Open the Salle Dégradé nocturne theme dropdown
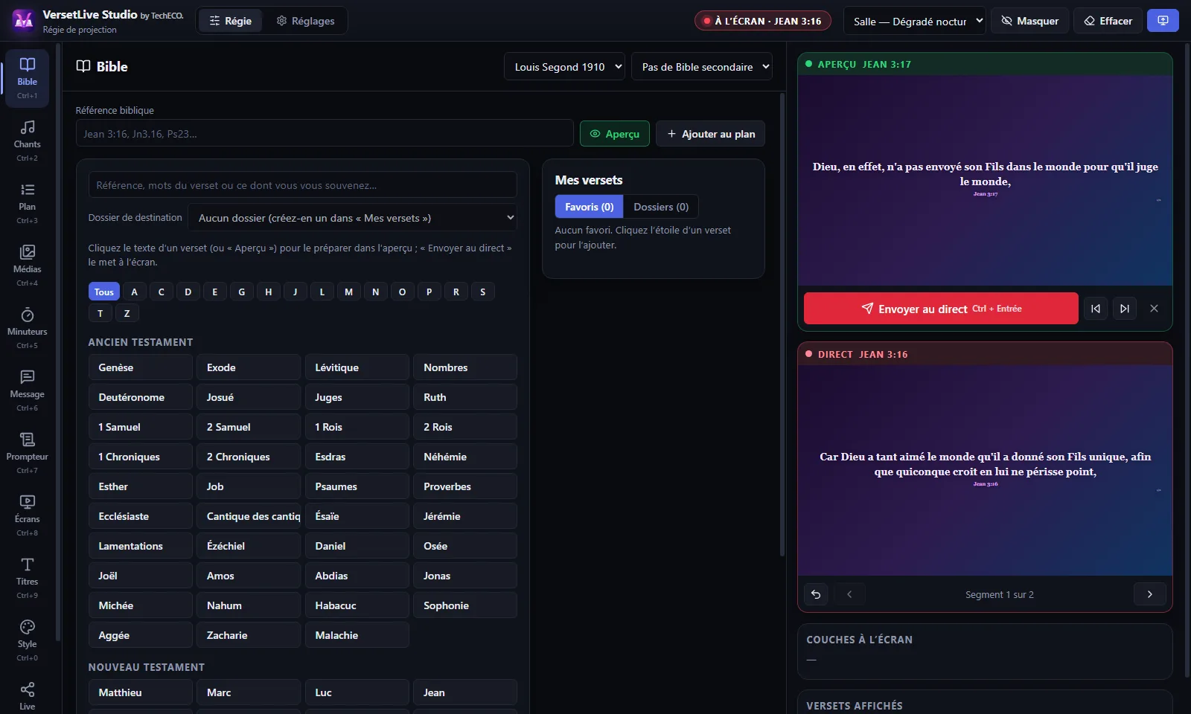Viewport: 1191px width, 714px height. (x=915, y=21)
